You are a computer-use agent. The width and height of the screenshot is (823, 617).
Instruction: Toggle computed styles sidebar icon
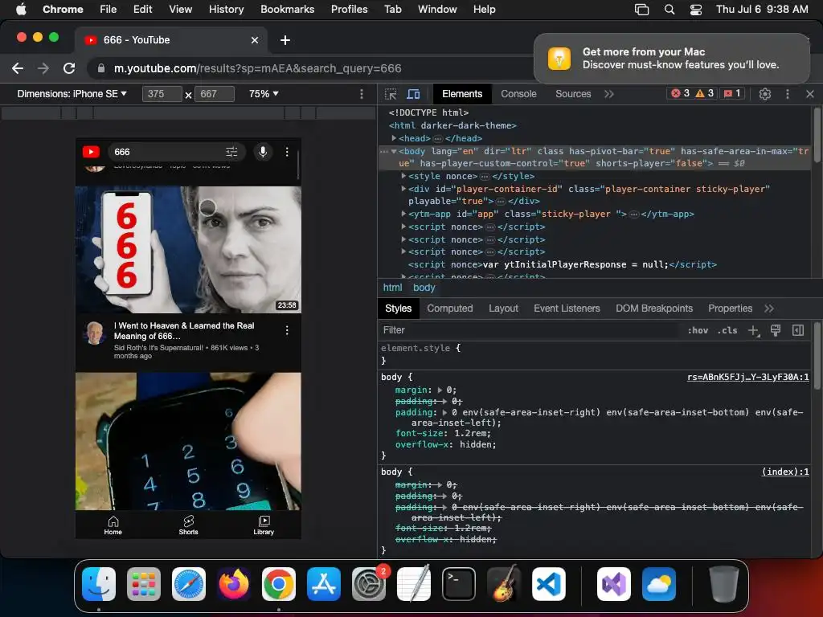pyautogui.click(x=798, y=330)
